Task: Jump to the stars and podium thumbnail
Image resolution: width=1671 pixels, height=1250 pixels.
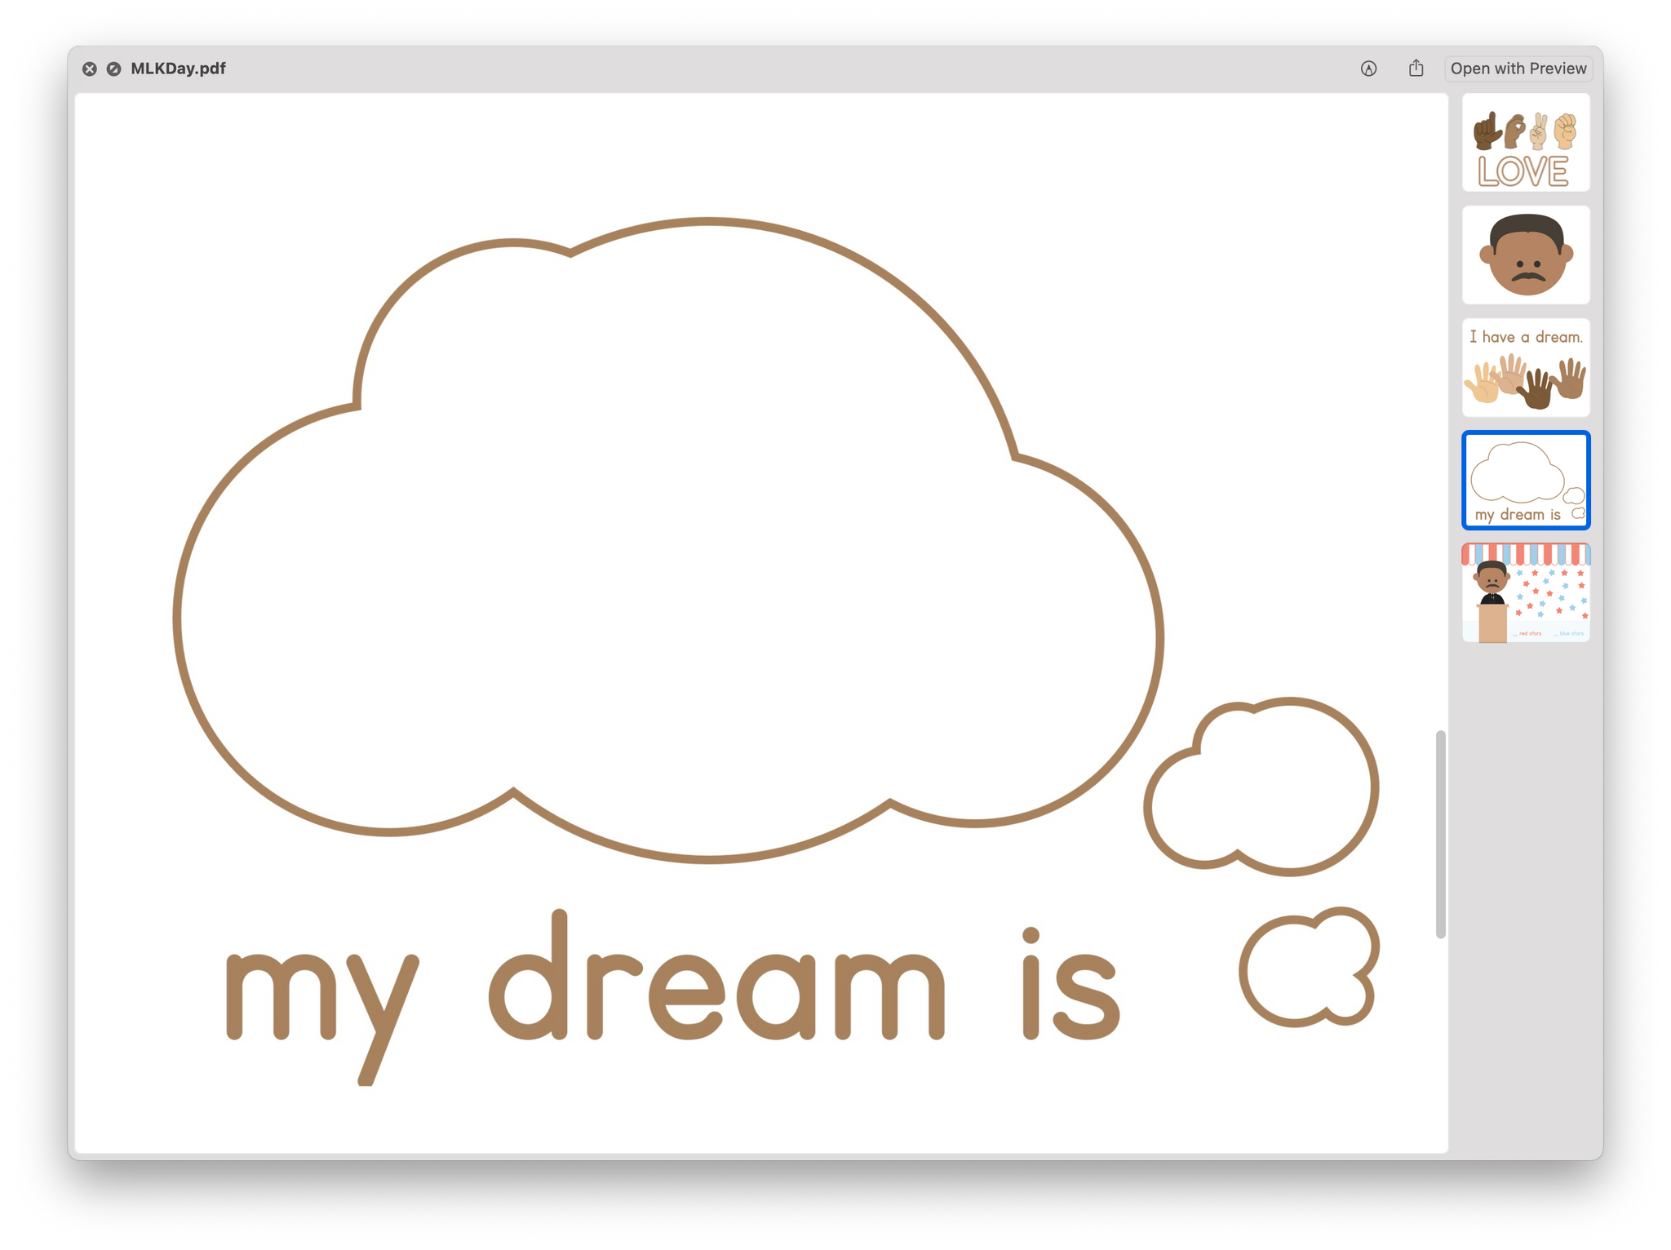Action: [x=1525, y=593]
